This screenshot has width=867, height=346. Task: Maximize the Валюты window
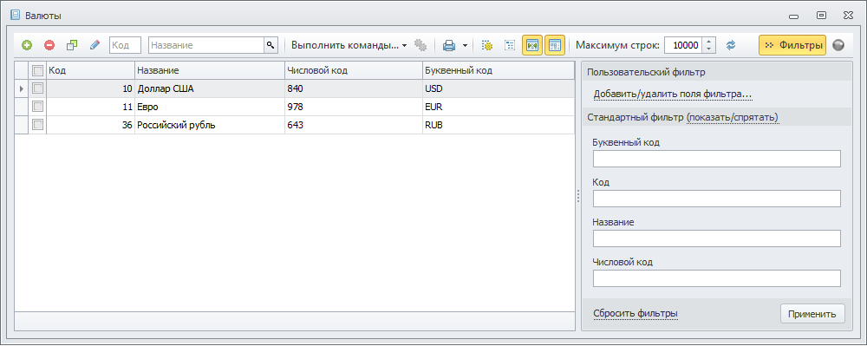[822, 16]
